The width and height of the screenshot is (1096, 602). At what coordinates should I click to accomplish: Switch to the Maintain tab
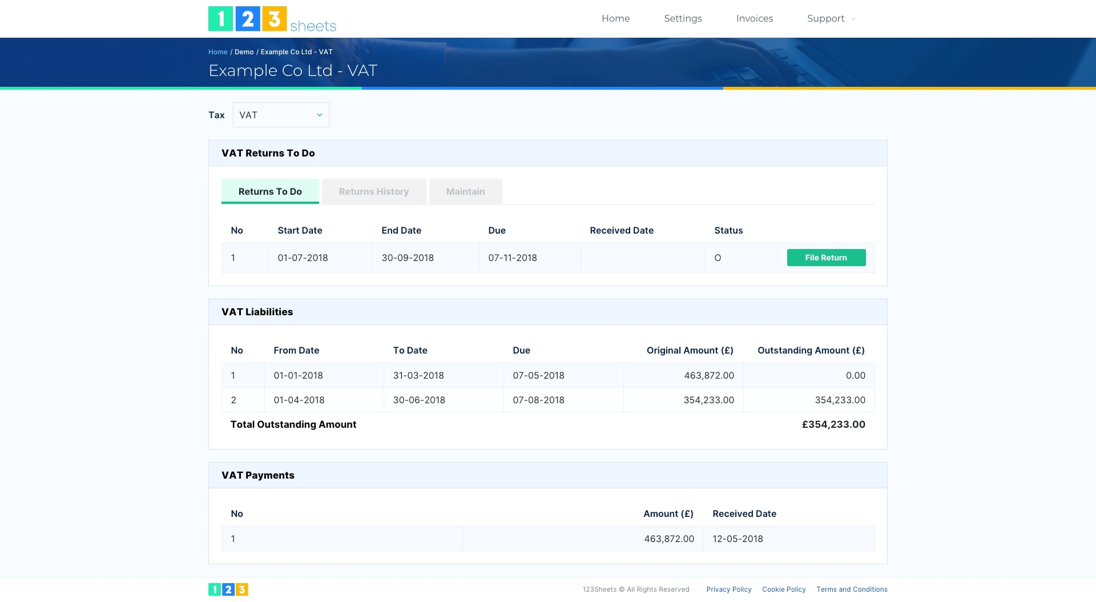tap(465, 191)
